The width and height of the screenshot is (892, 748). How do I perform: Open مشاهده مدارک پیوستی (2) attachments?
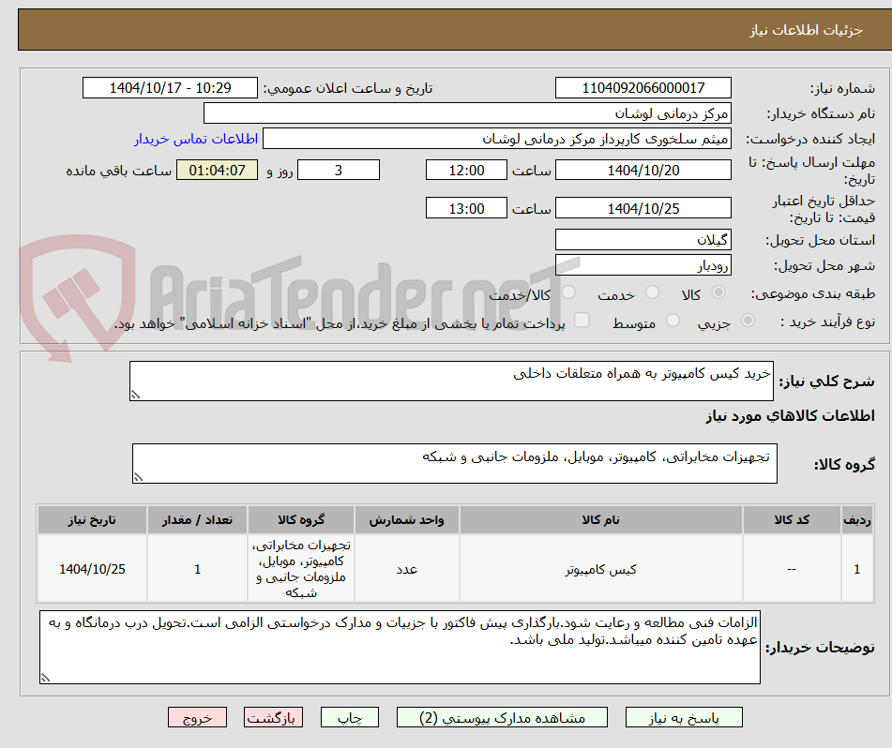click(x=502, y=717)
